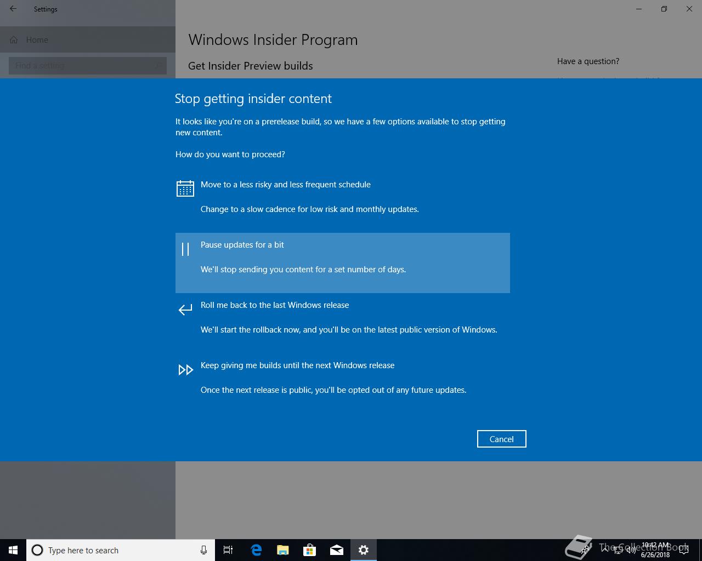This screenshot has height=561, width=702.
Task: Cancel the stop insider content dialog
Action: pyautogui.click(x=501, y=439)
